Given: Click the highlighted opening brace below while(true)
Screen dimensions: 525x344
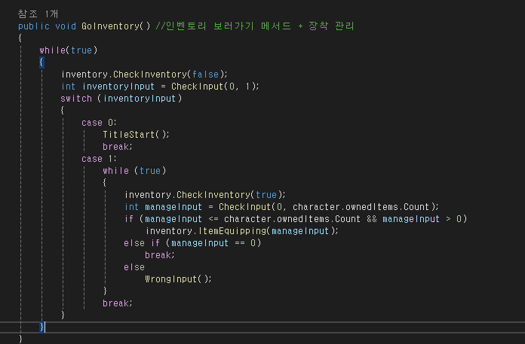Looking at the screenshot, I should tap(41, 62).
